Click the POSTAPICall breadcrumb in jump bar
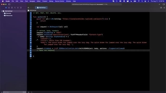This screenshot has height=93, width=166. (x=32, y=10)
